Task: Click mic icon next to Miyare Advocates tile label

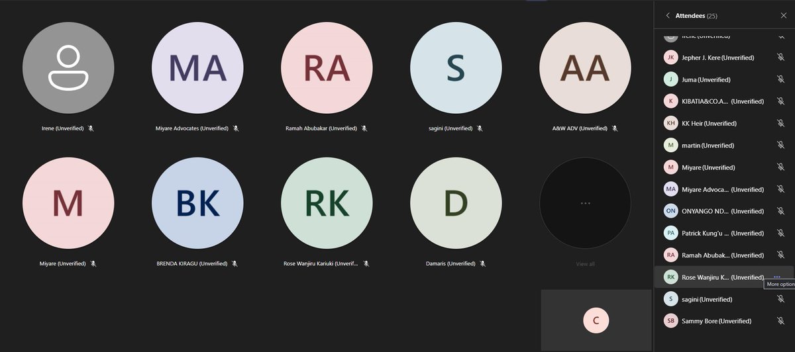Action: pyautogui.click(x=236, y=128)
